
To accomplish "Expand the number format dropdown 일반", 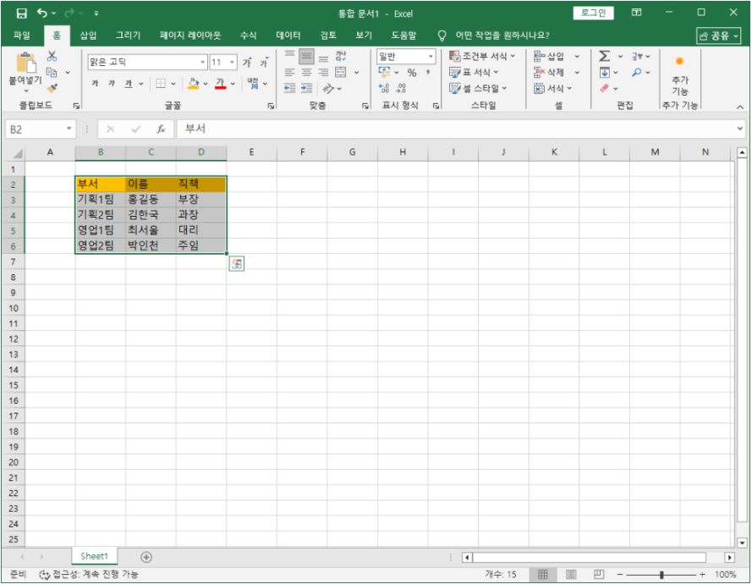I will coord(431,57).
